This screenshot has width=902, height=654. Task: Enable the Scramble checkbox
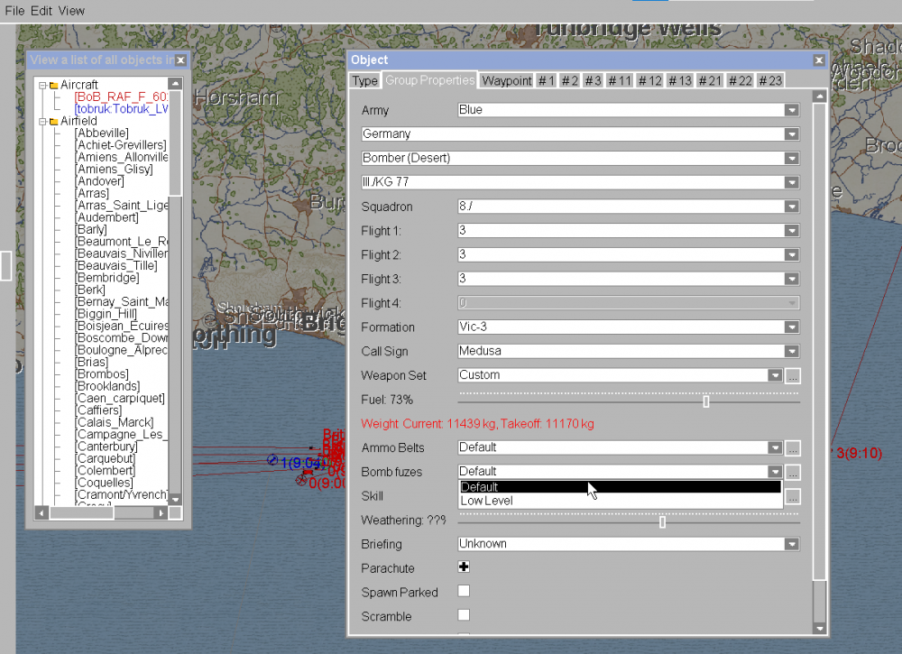coord(464,615)
